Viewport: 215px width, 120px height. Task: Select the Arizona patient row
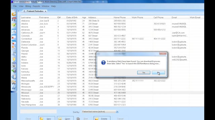point(112,27)
